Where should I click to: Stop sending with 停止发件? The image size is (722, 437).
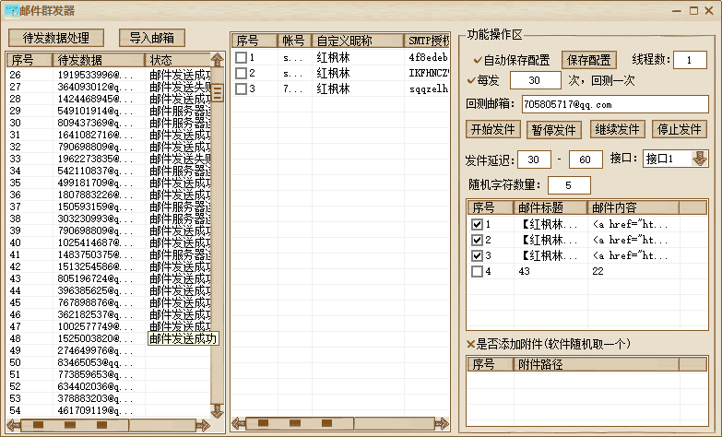pyautogui.click(x=680, y=129)
